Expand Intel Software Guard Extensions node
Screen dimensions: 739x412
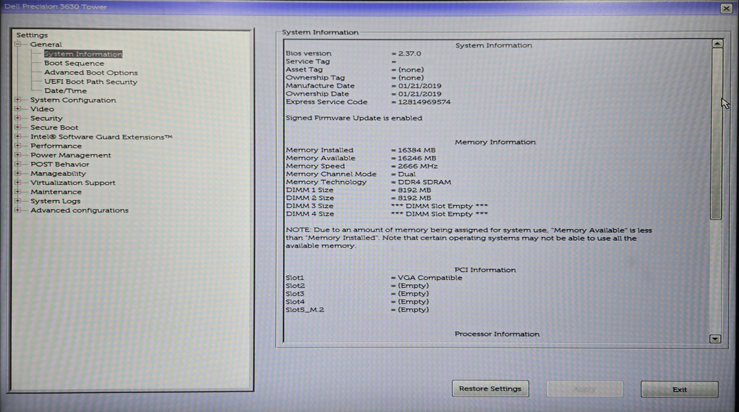(18, 137)
